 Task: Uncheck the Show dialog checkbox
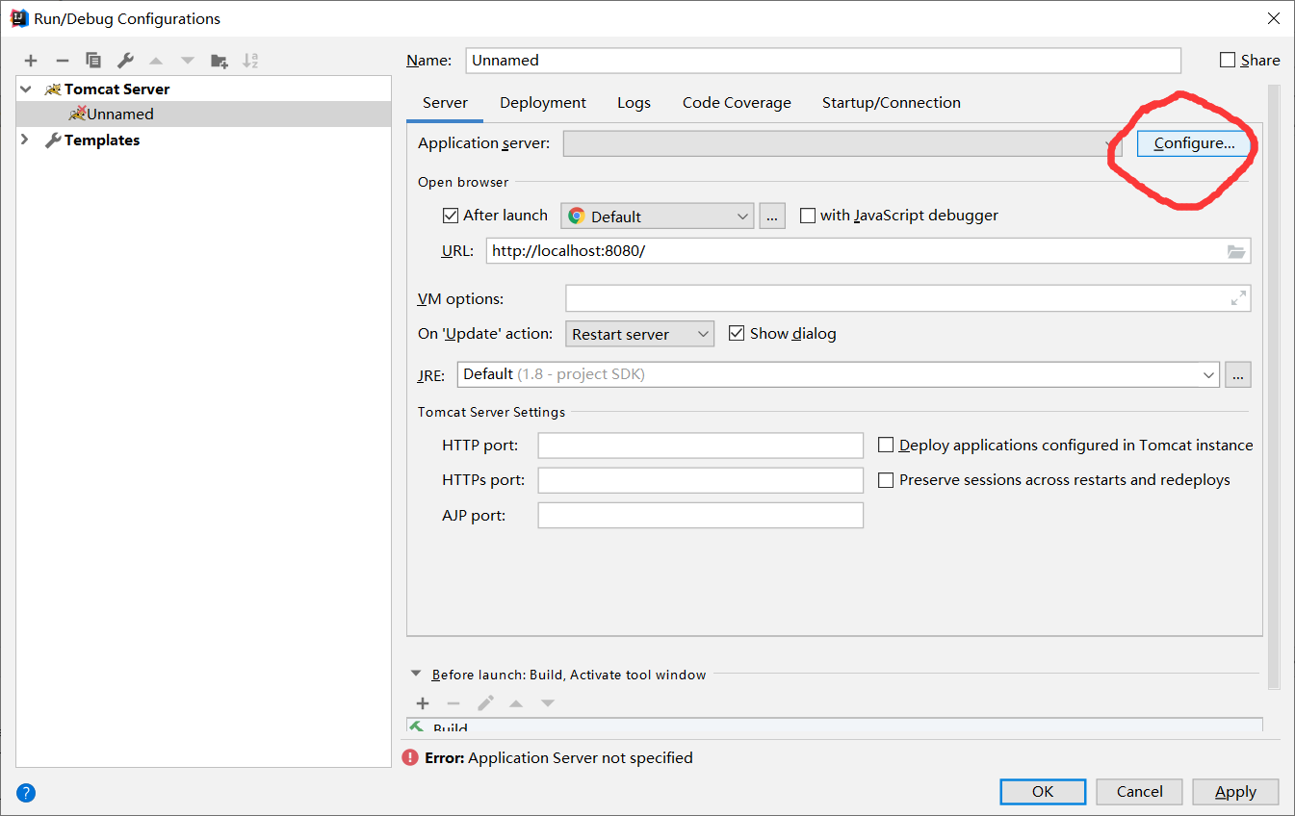pos(737,333)
